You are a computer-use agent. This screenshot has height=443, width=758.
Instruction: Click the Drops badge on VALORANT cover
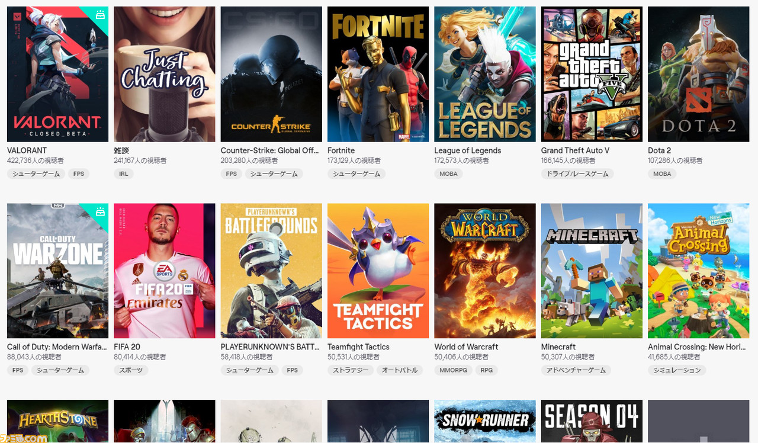100,15
